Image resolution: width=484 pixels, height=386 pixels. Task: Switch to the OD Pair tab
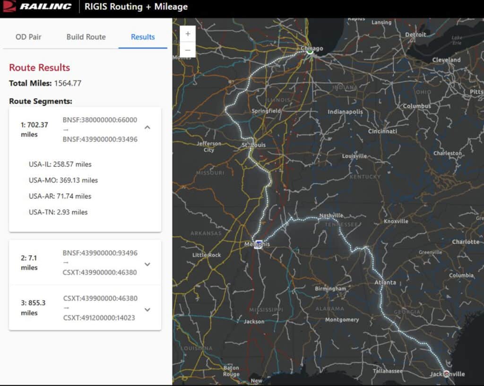point(28,37)
